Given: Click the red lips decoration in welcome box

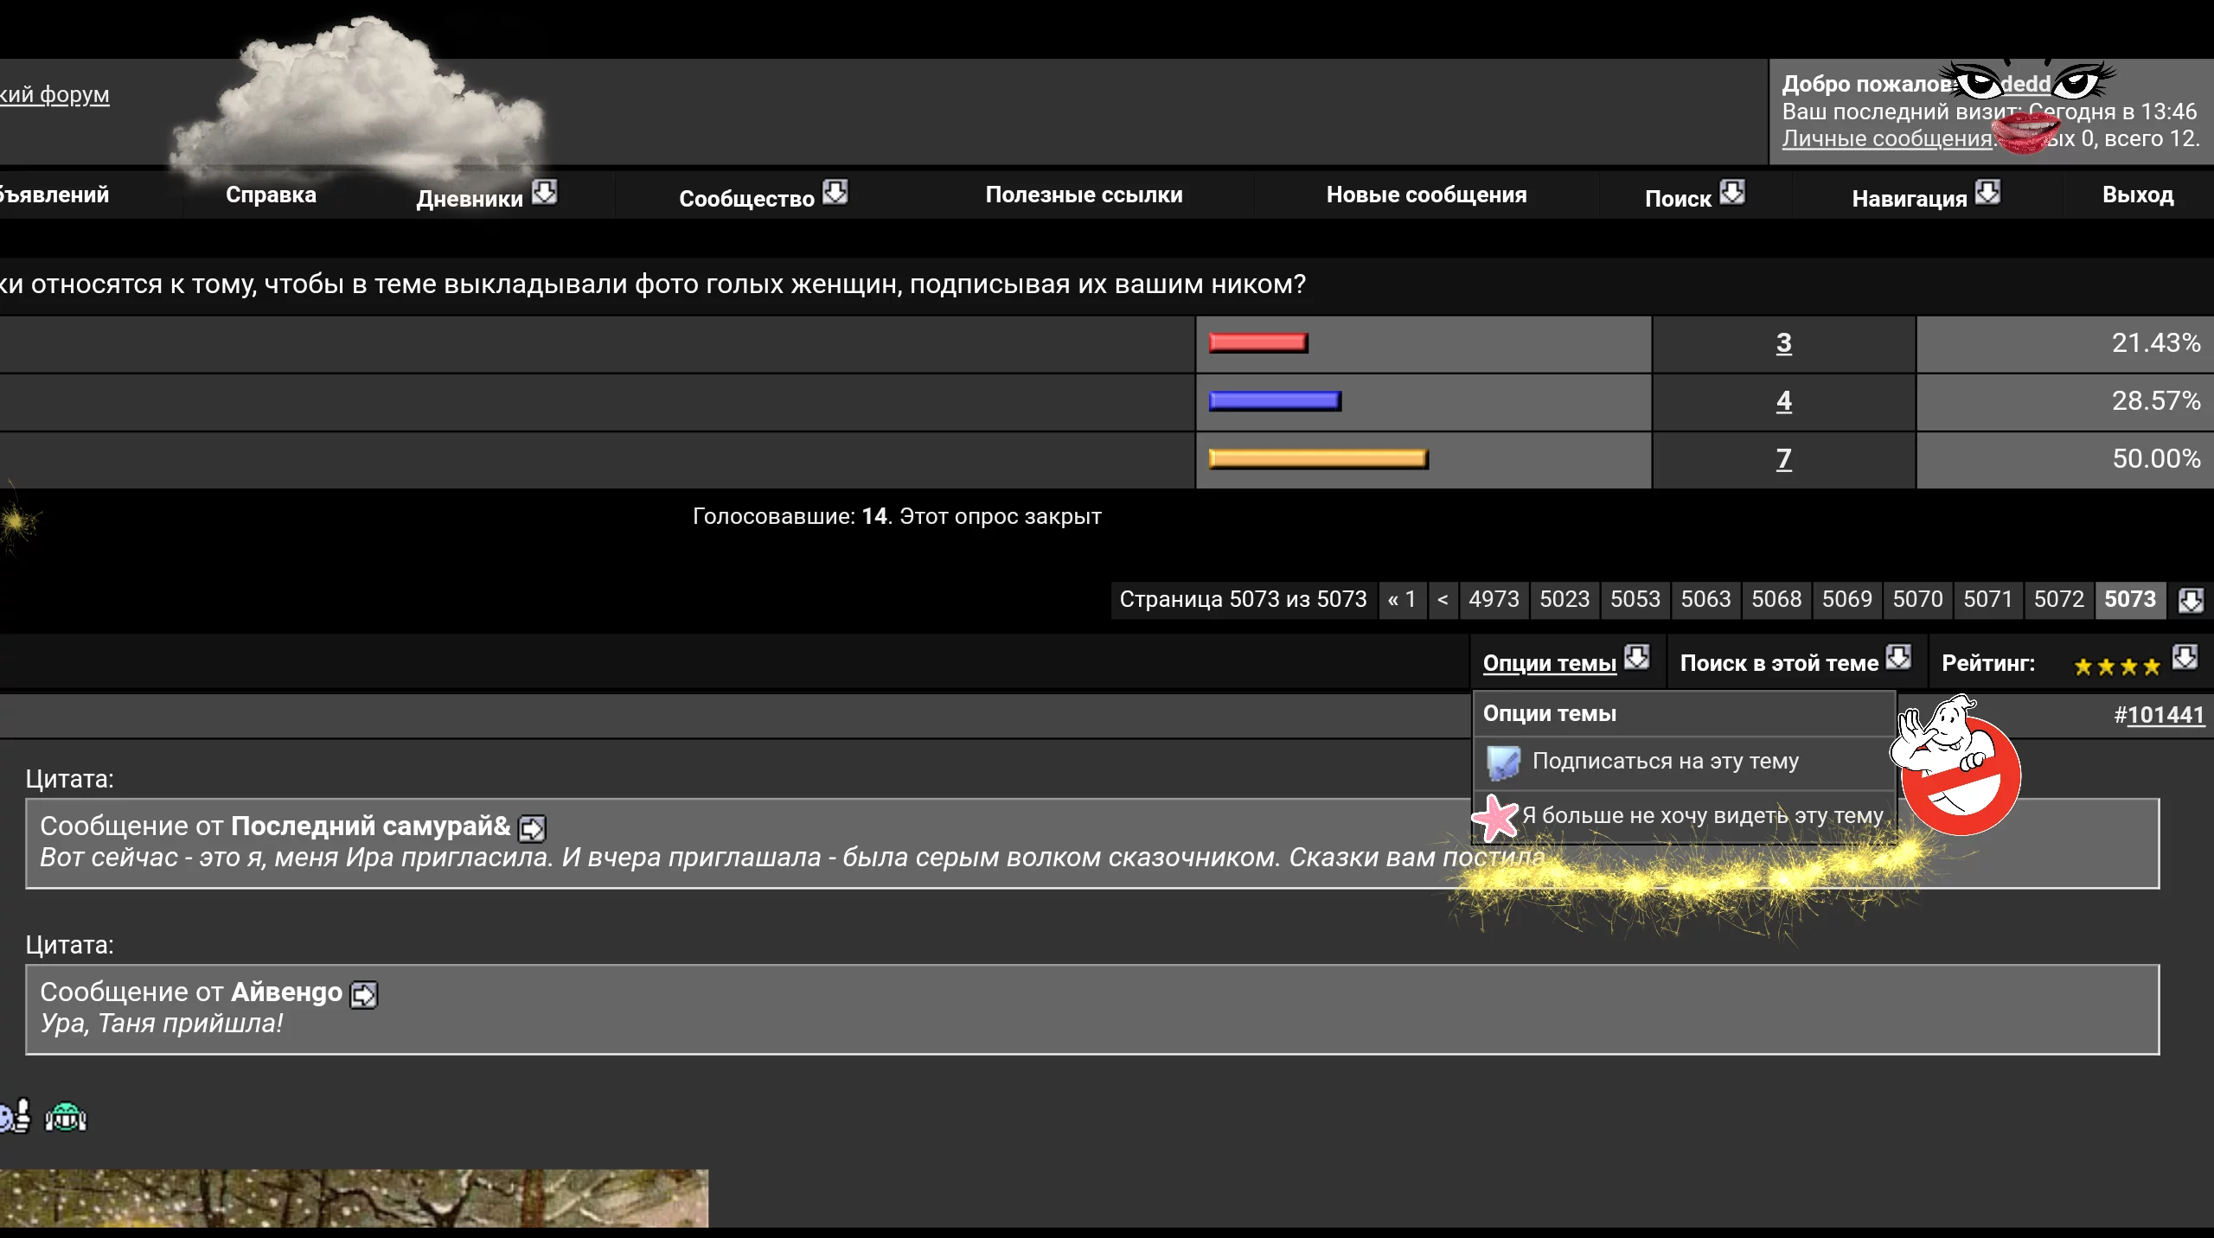Looking at the screenshot, I should pyautogui.click(x=2025, y=132).
